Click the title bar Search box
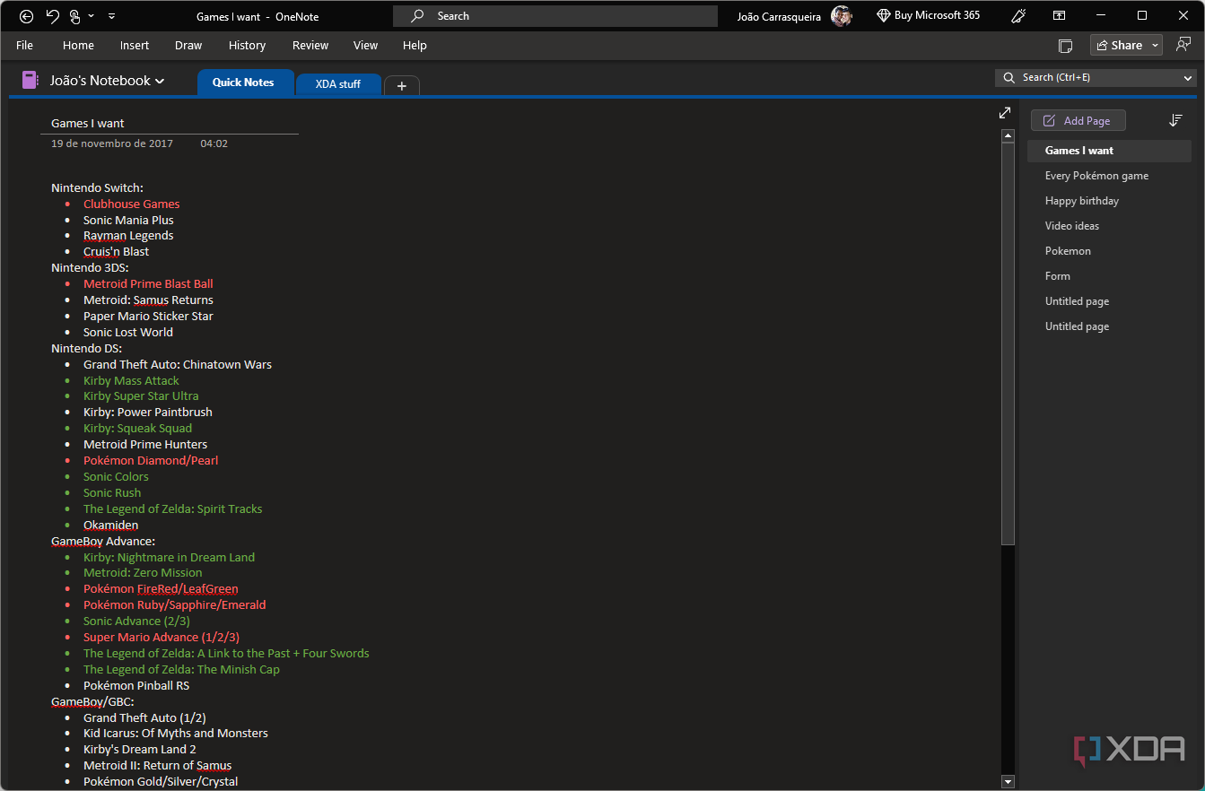The width and height of the screenshot is (1205, 791). [554, 16]
